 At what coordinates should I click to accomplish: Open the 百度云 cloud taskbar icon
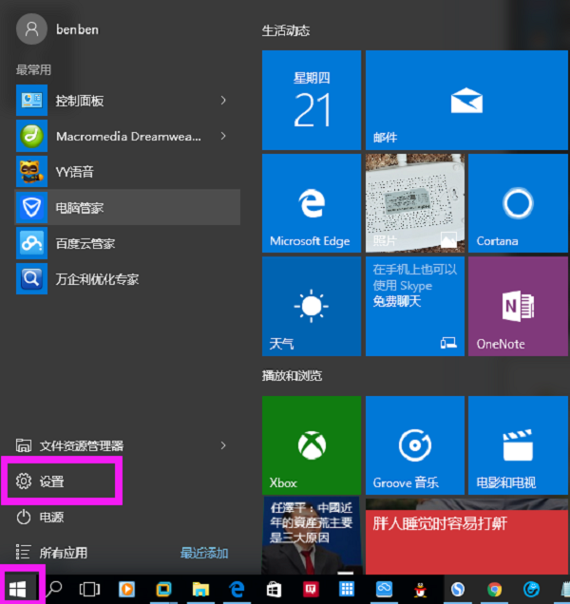(384, 589)
